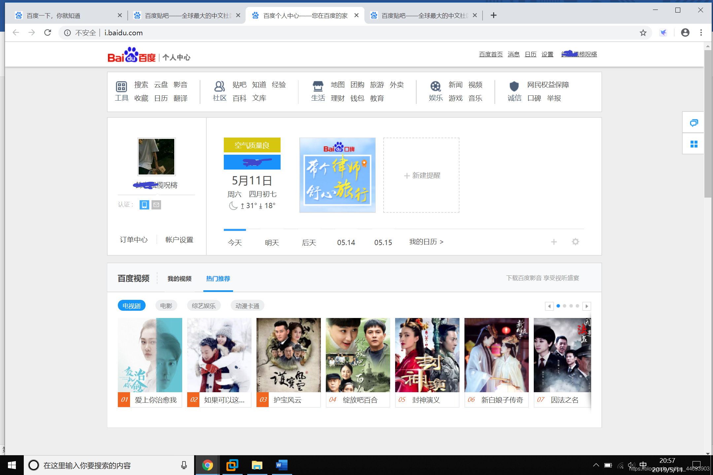
Task: View site security info icon
Action: pos(67,33)
